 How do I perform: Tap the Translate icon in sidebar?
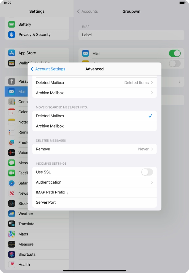[12, 224]
